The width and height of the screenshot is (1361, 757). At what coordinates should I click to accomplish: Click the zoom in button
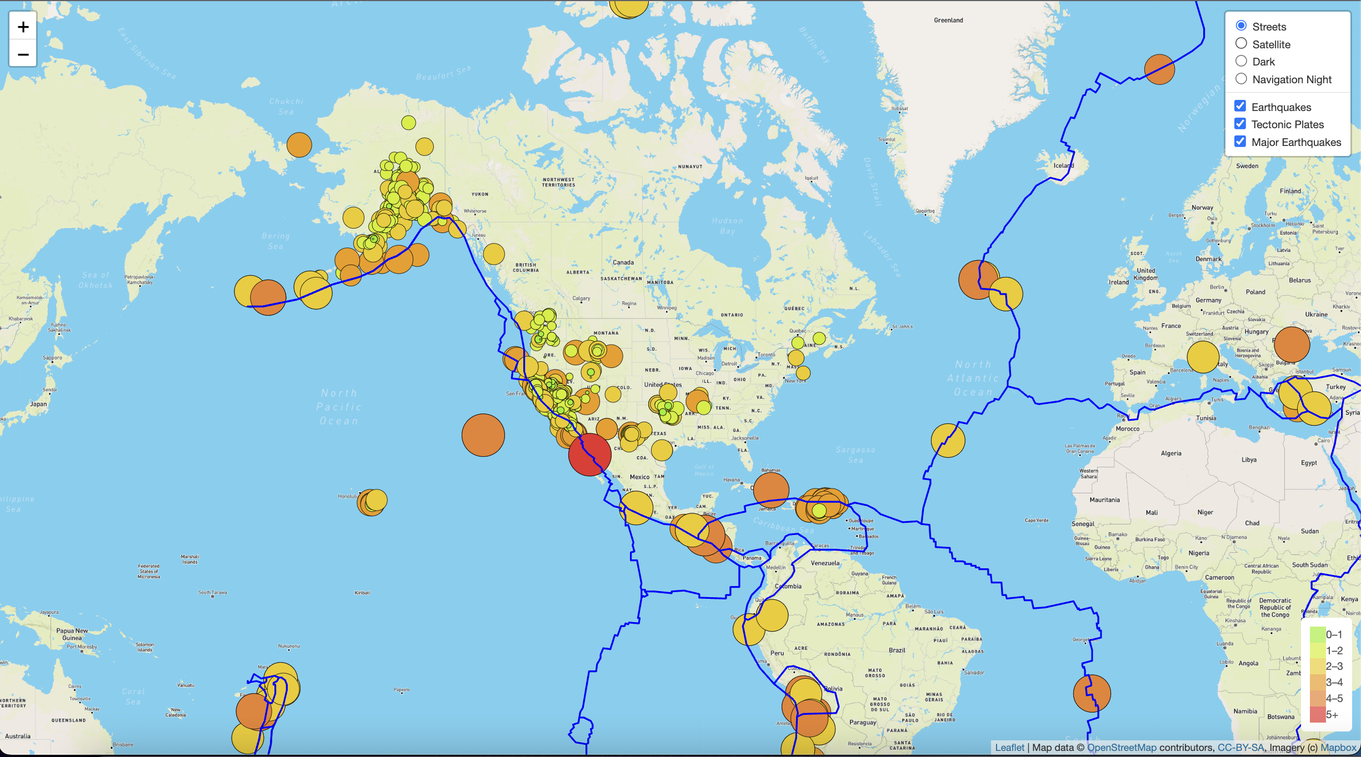(23, 26)
